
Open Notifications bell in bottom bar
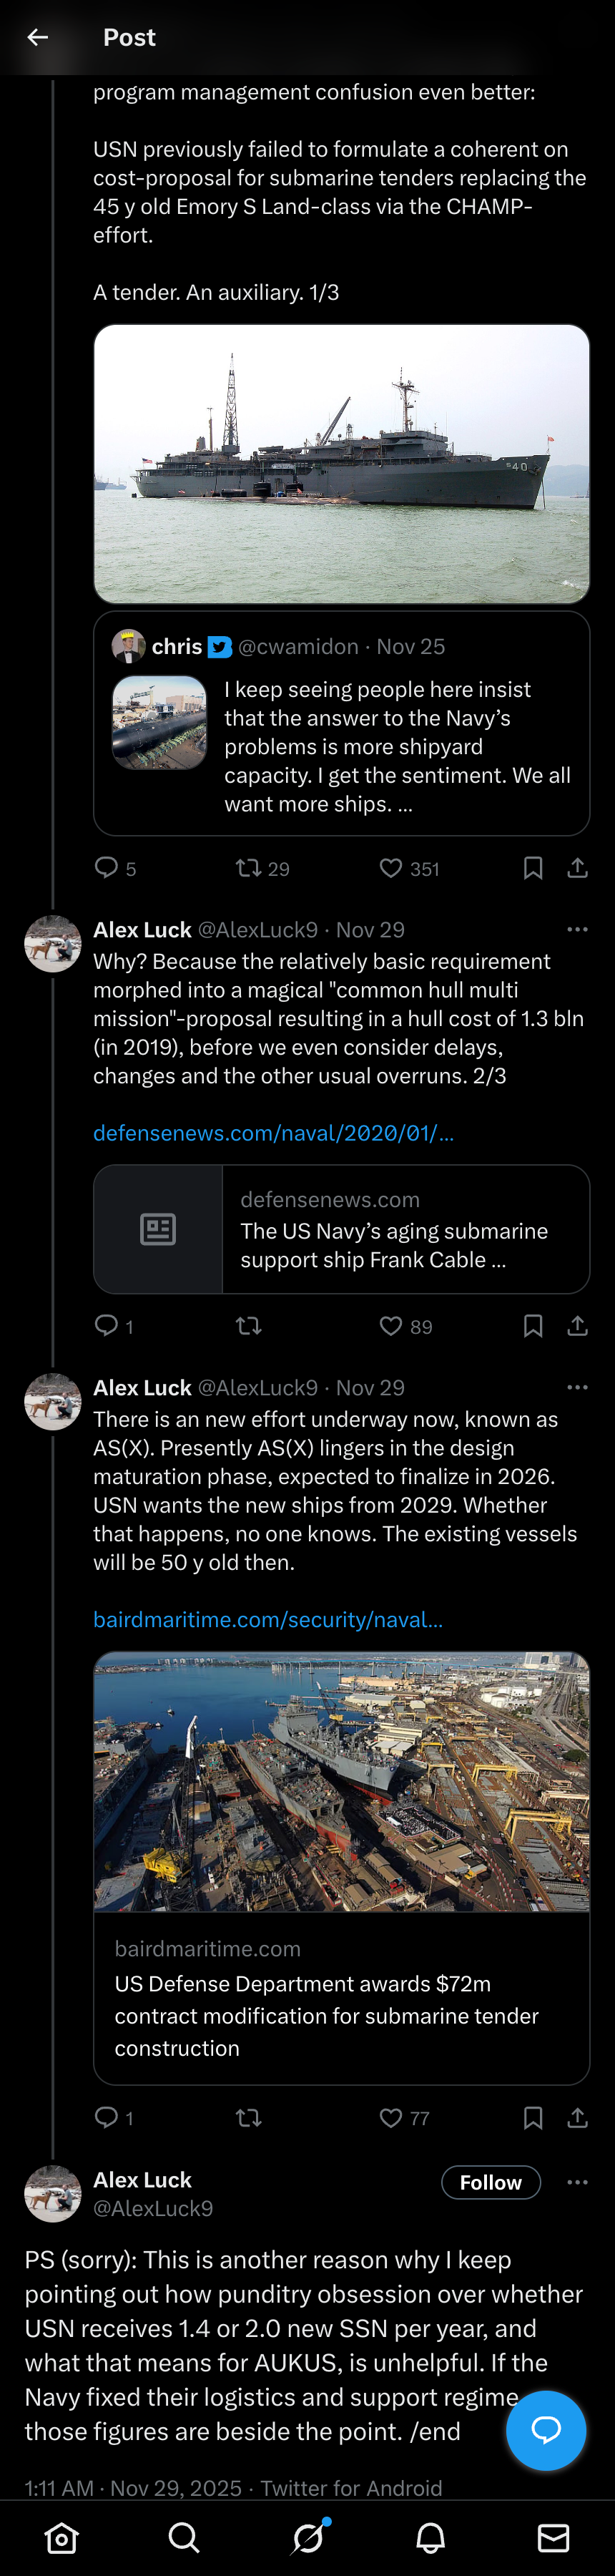431,2537
